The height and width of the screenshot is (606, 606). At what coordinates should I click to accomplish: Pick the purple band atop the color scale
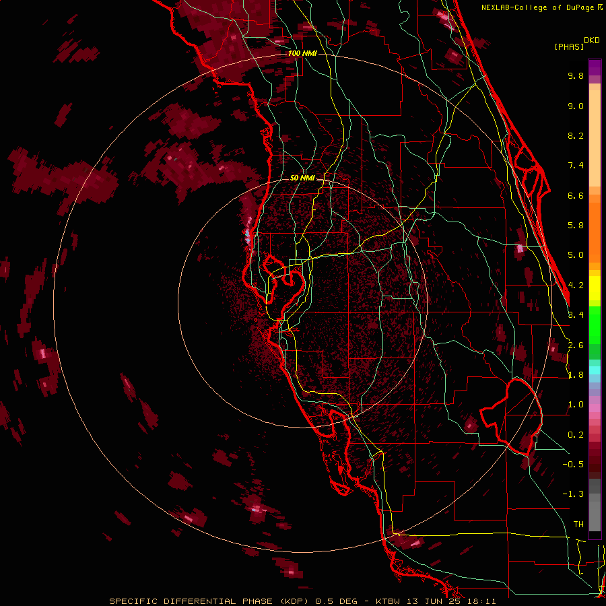coord(595,67)
